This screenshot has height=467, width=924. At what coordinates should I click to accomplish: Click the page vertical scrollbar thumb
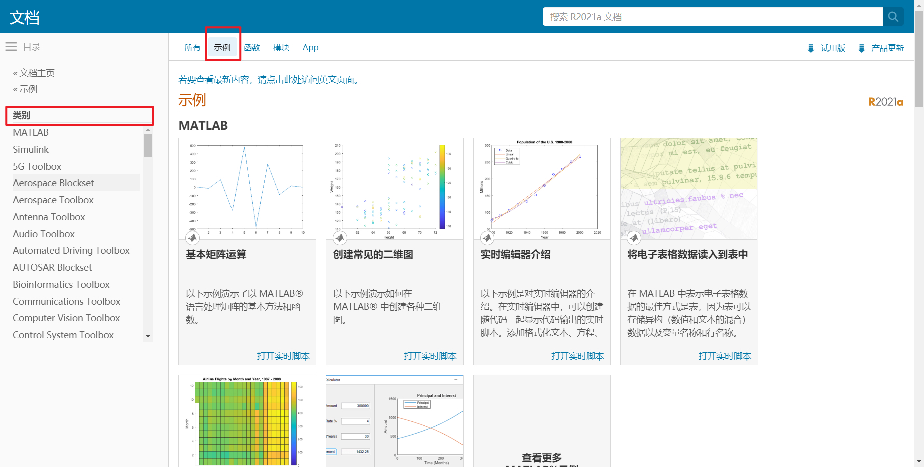(x=919, y=58)
